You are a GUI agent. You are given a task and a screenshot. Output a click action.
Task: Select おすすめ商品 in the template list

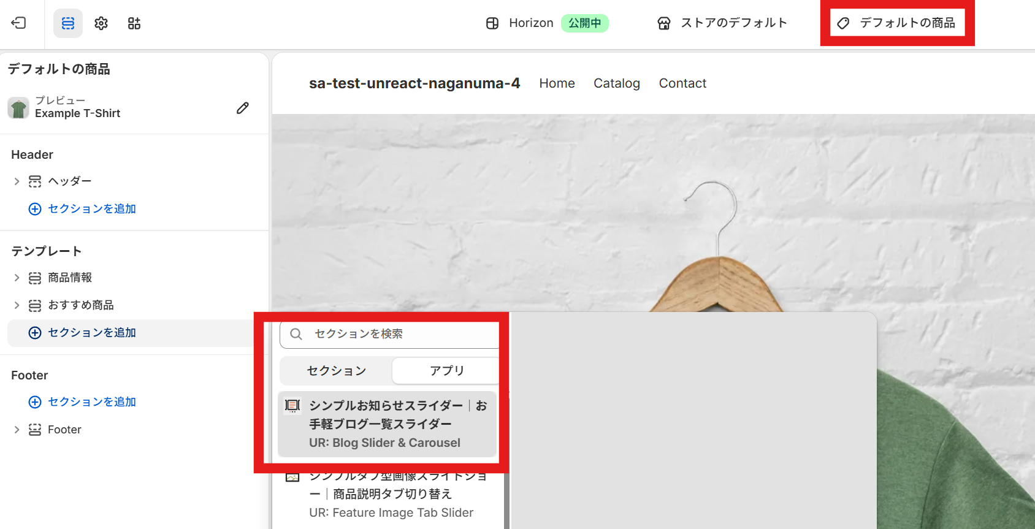coord(81,305)
